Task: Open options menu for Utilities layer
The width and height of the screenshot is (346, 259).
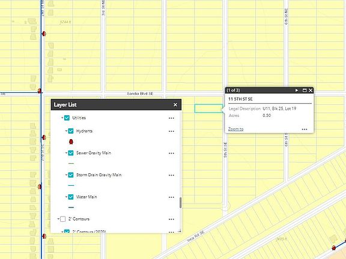Action: (x=171, y=118)
